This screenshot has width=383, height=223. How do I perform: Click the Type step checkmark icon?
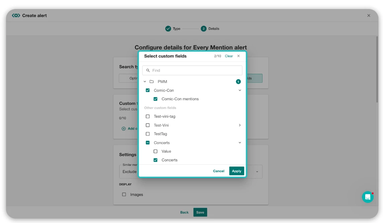point(168,28)
